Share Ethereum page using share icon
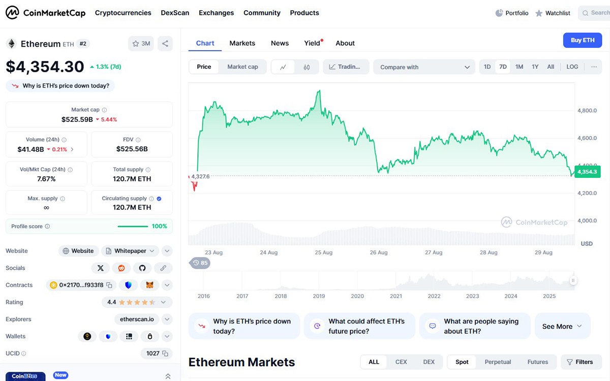Screen dimensions: 610x381 [x=165, y=44]
